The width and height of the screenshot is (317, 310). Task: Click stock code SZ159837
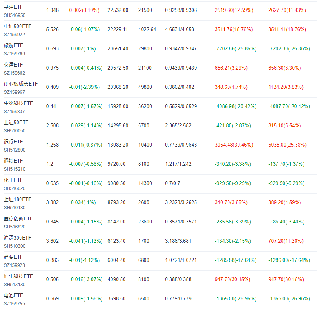point(14,112)
